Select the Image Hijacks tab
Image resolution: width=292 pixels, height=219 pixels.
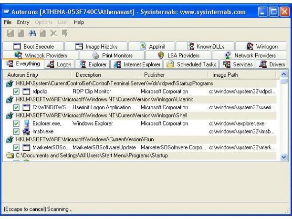coord(97,47)
